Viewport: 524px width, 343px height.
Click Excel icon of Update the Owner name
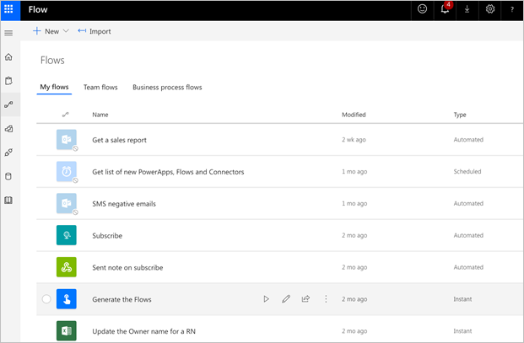(x=66, y=330)
